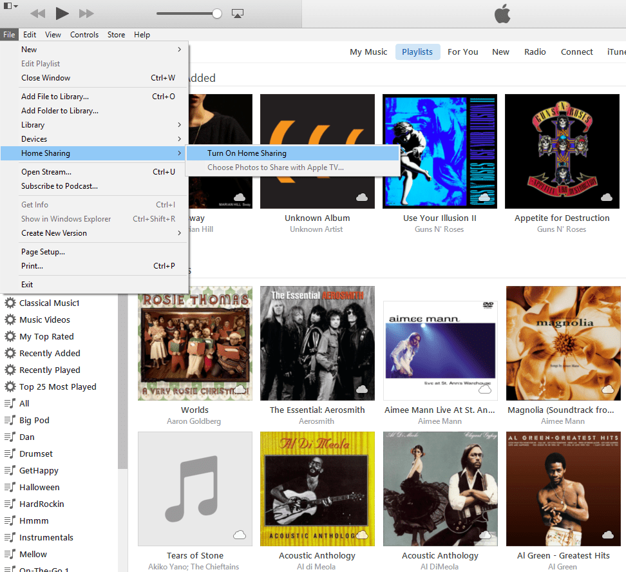Click the fast forward next track button
This screenshot has height=572, width=626.
[x=86, y=14]
